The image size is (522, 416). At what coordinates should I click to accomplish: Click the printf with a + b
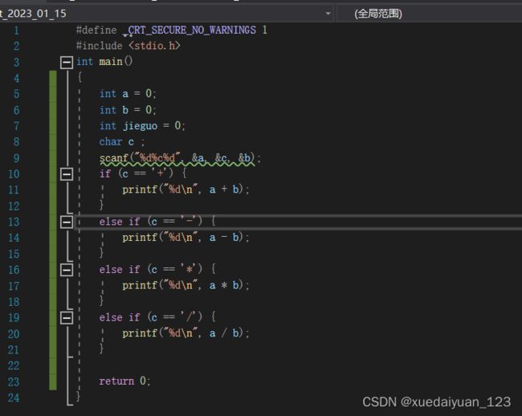(186, 190)
